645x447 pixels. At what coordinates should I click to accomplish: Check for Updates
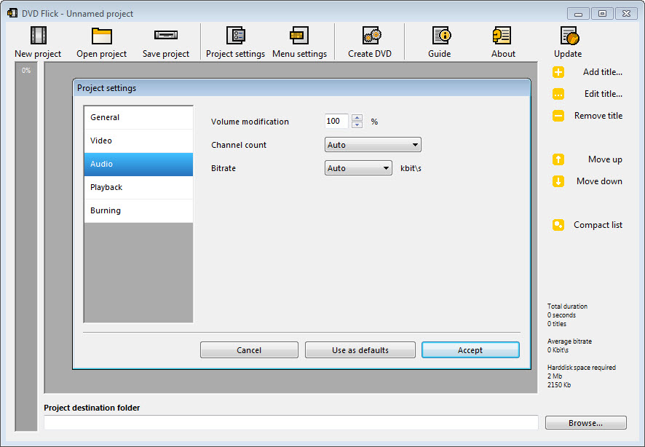tap(568, 40)
